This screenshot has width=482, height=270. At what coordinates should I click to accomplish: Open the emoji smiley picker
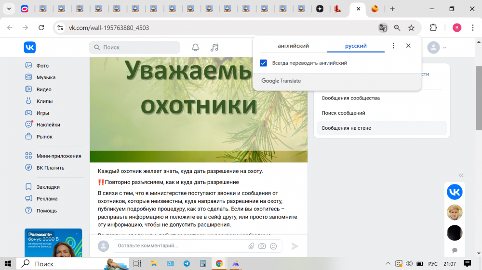[x=273, y=246]
